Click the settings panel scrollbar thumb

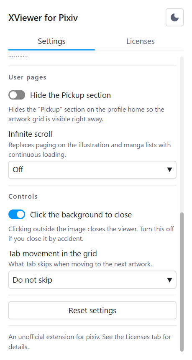click(182, 282)
